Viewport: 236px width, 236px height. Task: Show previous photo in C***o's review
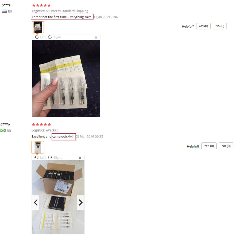click(x=36, y=202)
